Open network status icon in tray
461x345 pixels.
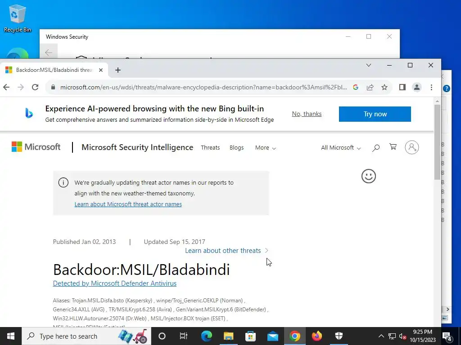click(x=392, y=336)
